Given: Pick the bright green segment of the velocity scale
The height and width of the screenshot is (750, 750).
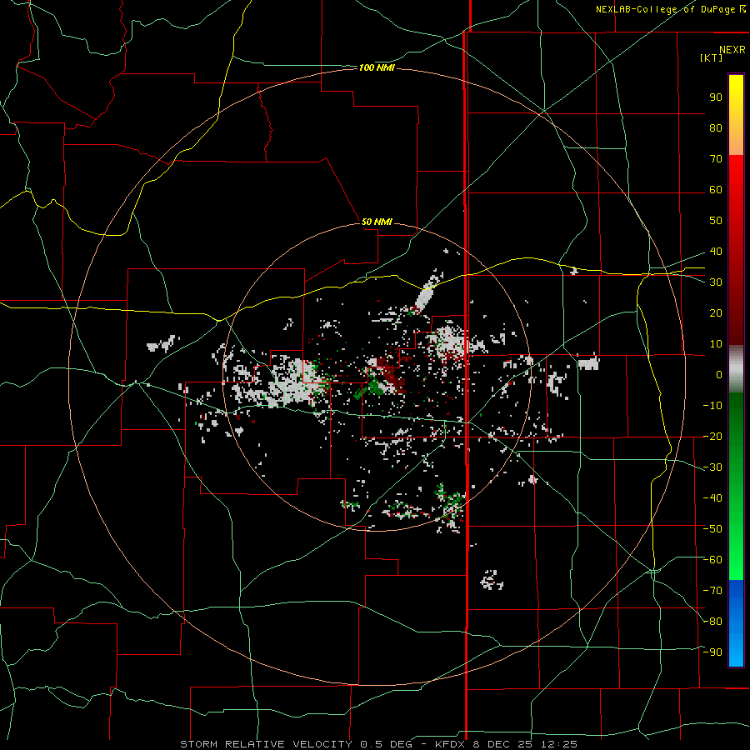Looking at the screenshot, I should coord(736,550).
